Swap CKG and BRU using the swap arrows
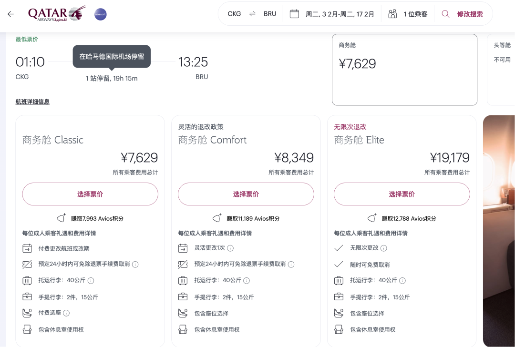Image resolution: width=515 pixels, height=347 pixels. coord(252,14)
